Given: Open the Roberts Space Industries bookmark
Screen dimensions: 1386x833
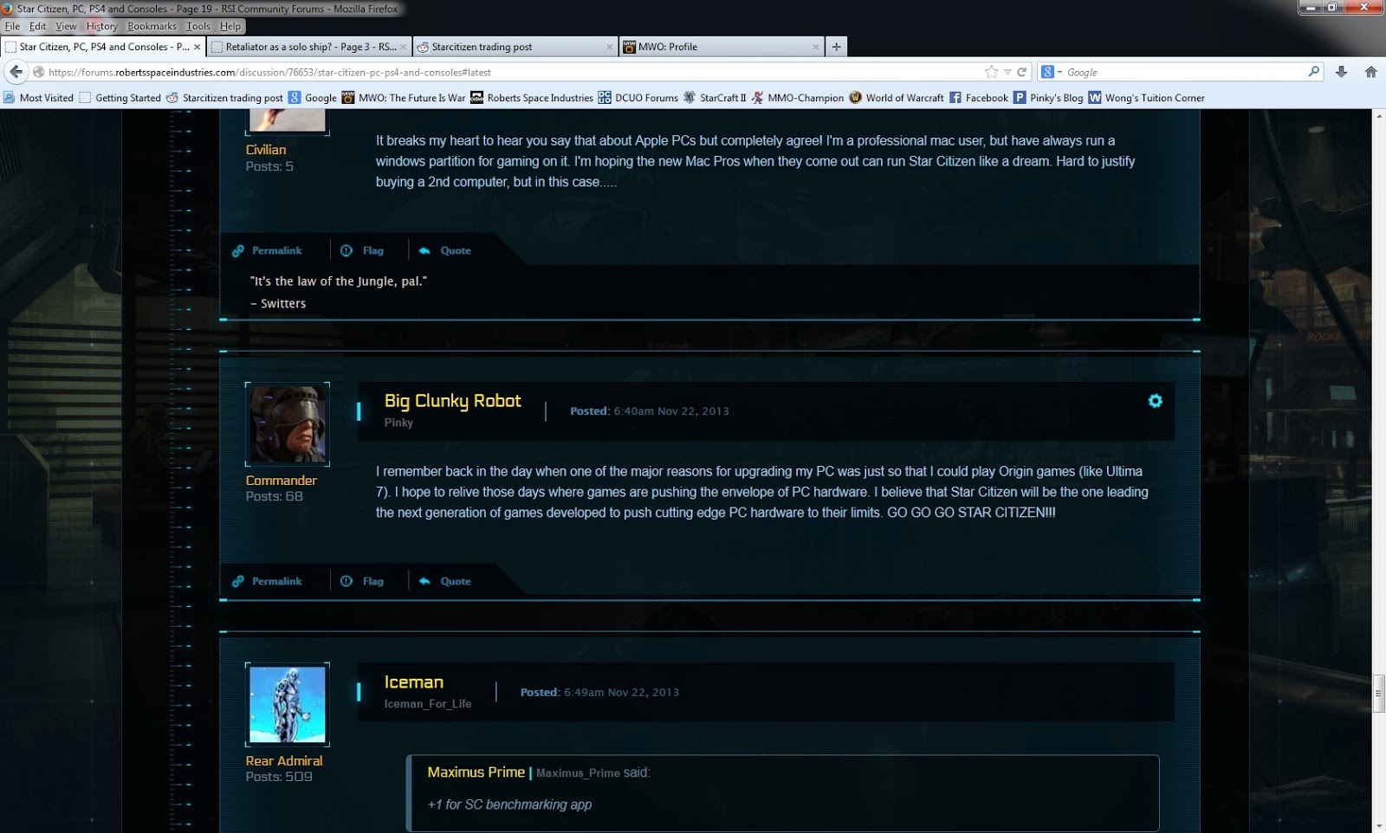Looking at the screenshot, I should click(x=532, y=98).
